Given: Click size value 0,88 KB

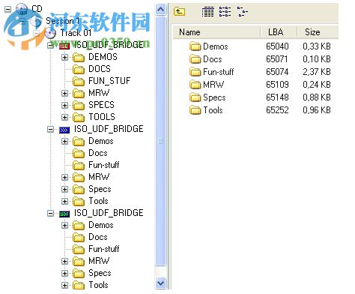Looking at the screenshot, I should tap(317, 97).
